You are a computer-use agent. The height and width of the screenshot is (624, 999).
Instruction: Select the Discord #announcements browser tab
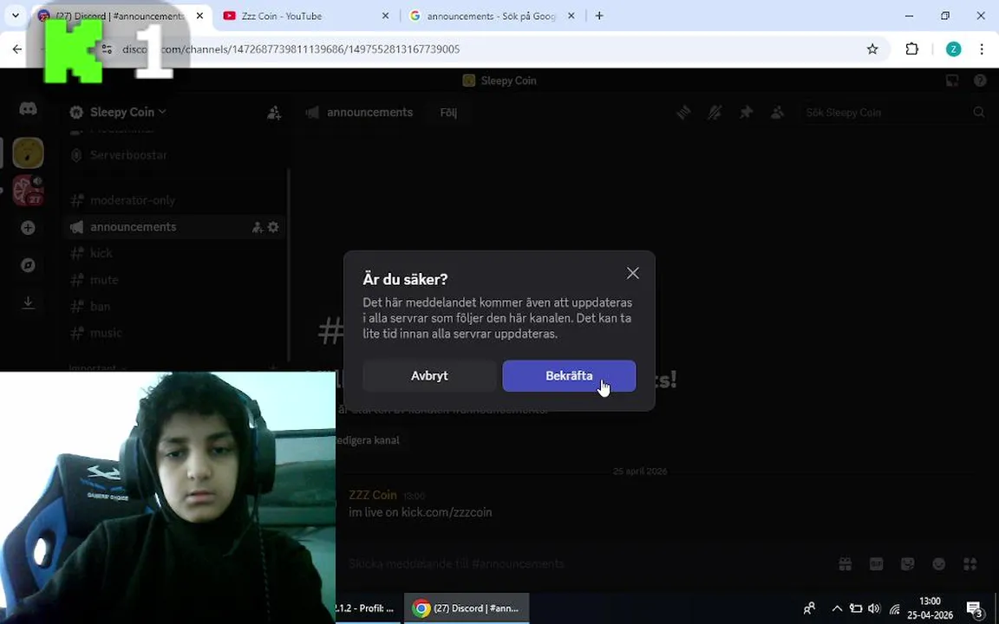pos(120,16)
